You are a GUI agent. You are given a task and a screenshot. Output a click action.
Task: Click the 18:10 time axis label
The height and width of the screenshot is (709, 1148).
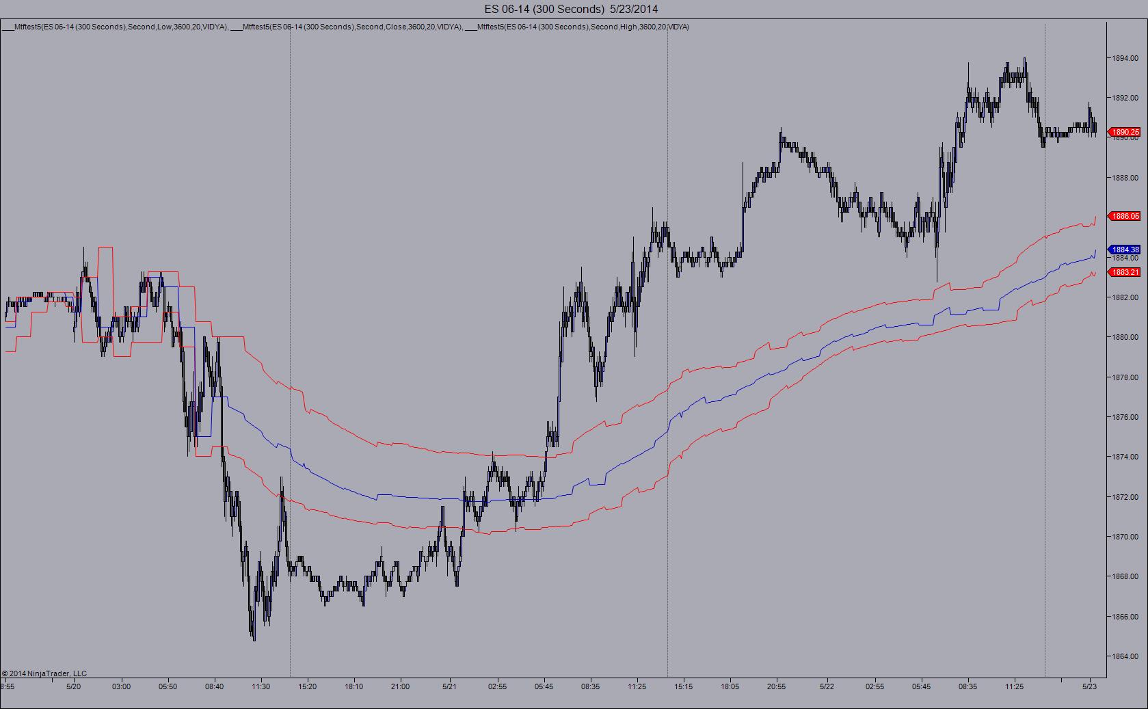pyautogui.click(x=353, y=686)
